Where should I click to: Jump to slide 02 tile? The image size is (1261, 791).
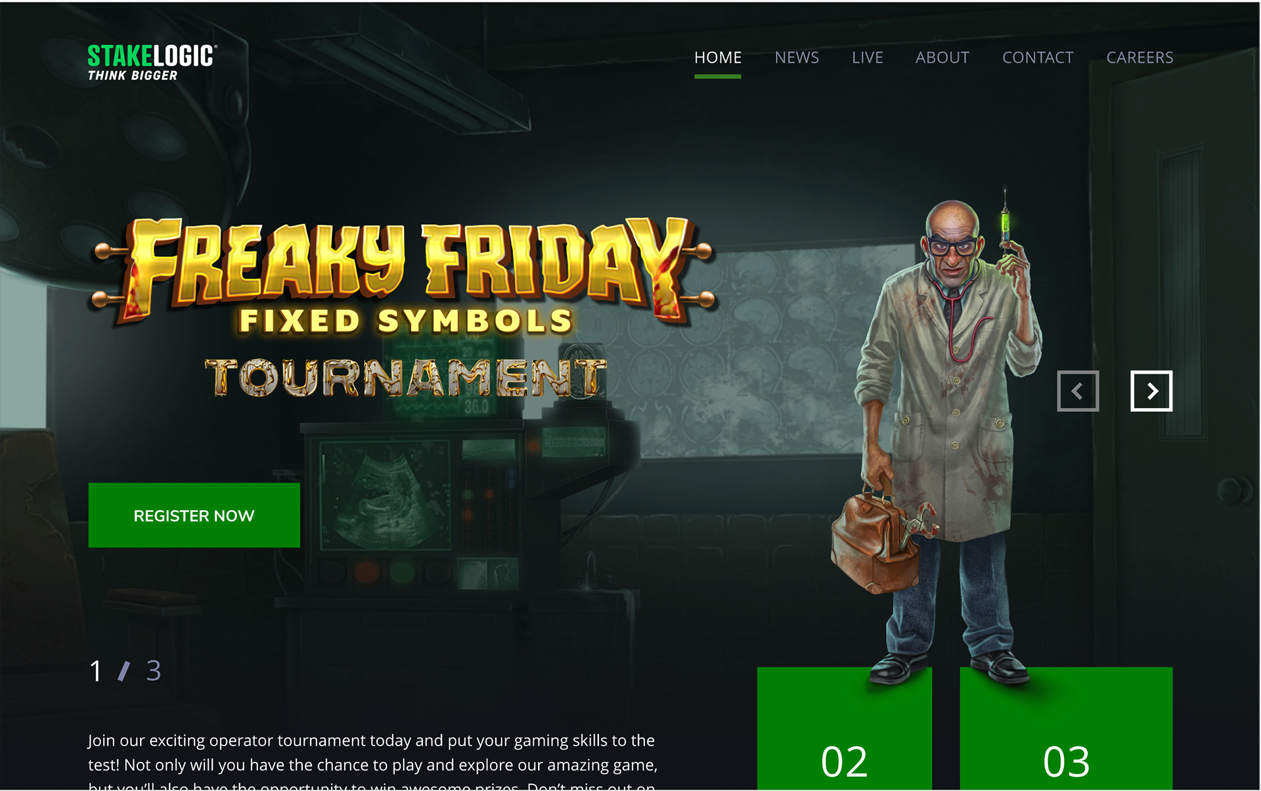[x=845, y=729]
